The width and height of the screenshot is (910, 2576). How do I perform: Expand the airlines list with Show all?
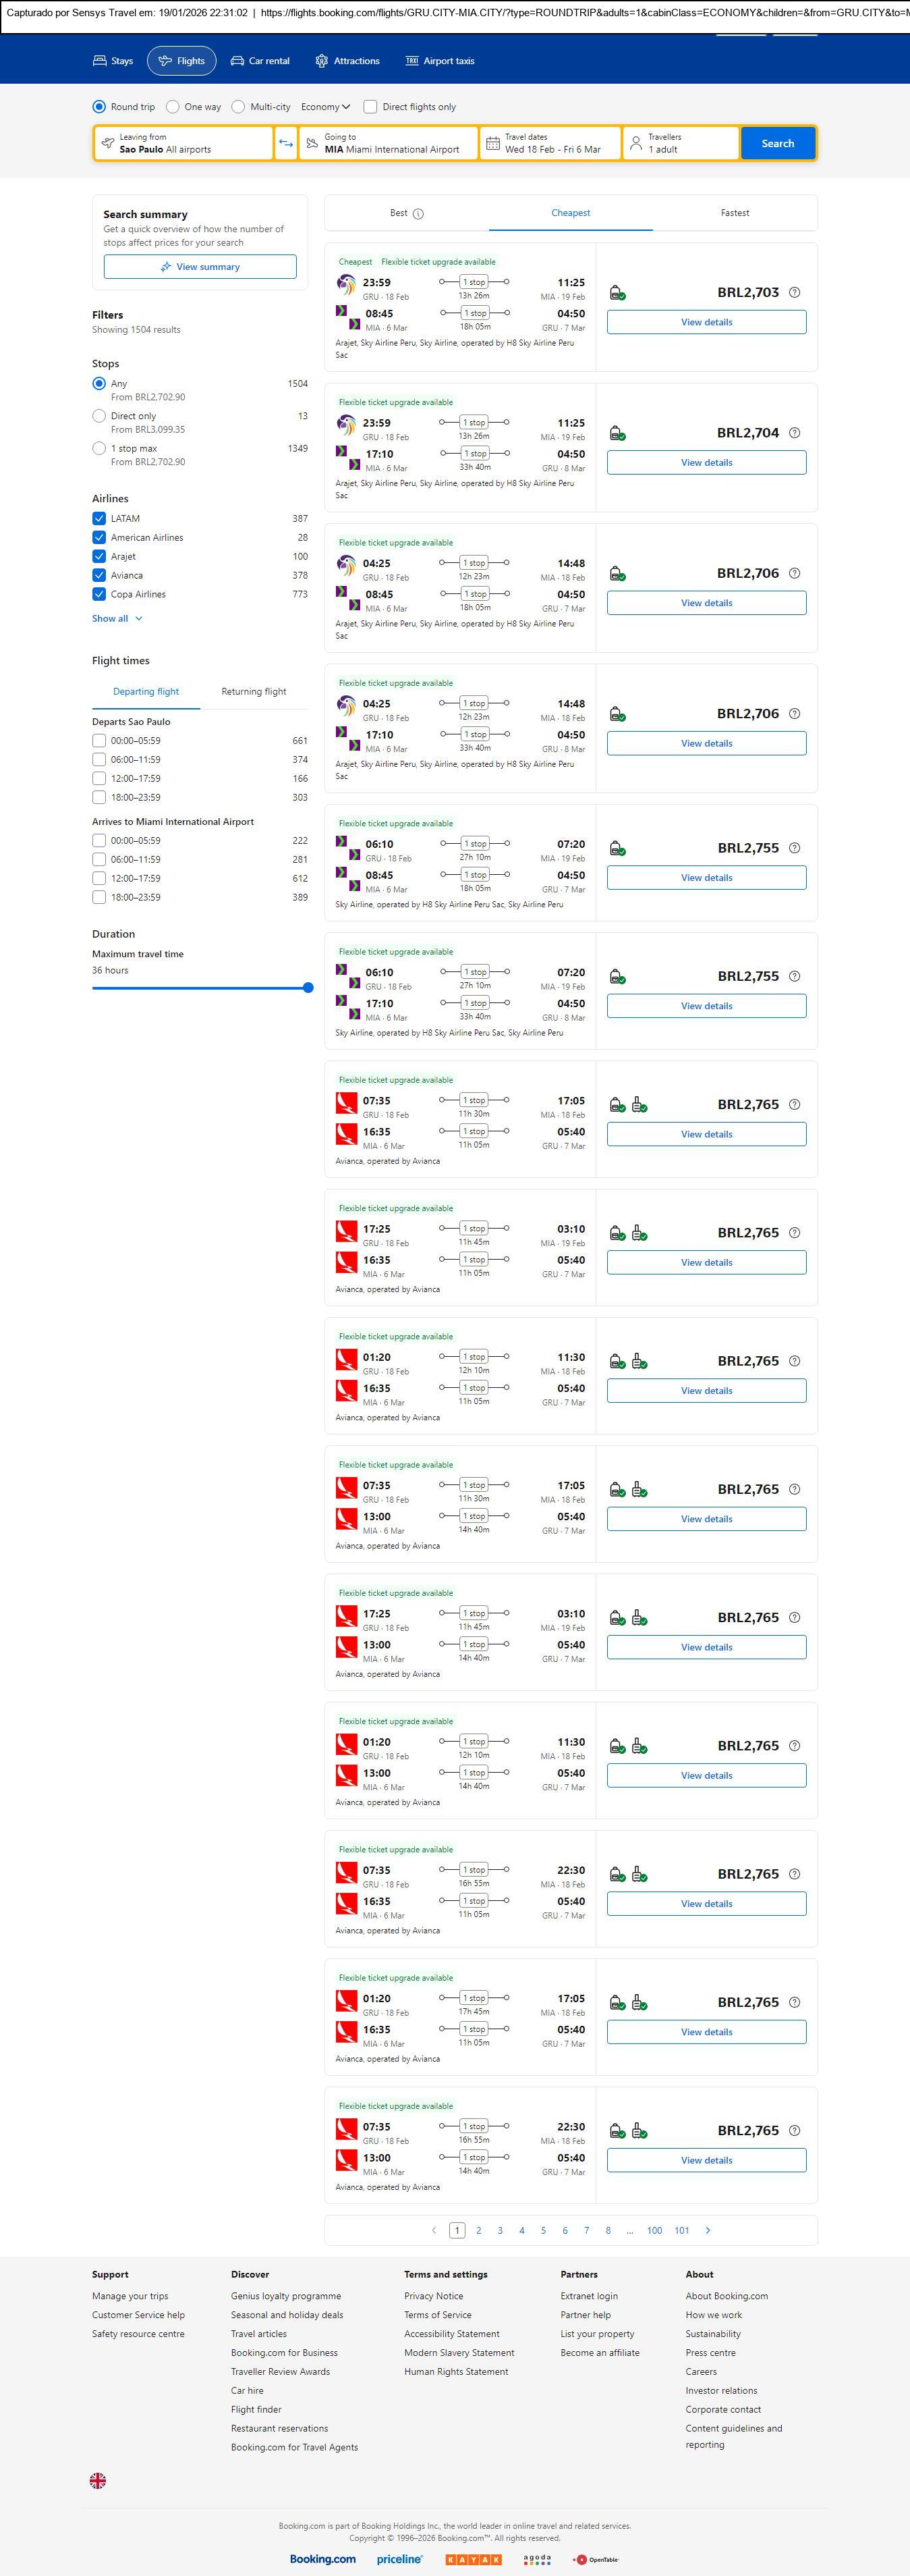117,619
